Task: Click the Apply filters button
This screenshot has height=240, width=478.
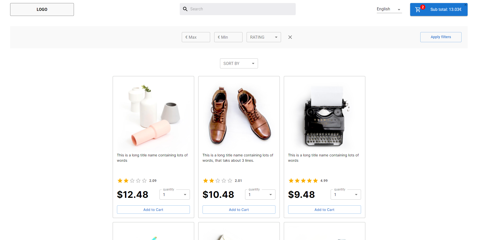Action: pos(441,37)
